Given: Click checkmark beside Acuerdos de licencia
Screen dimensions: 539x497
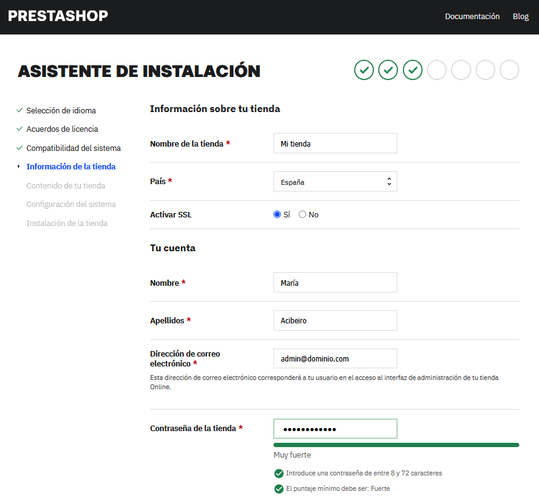Looking at the screenshot, I should tap(20, 129).
